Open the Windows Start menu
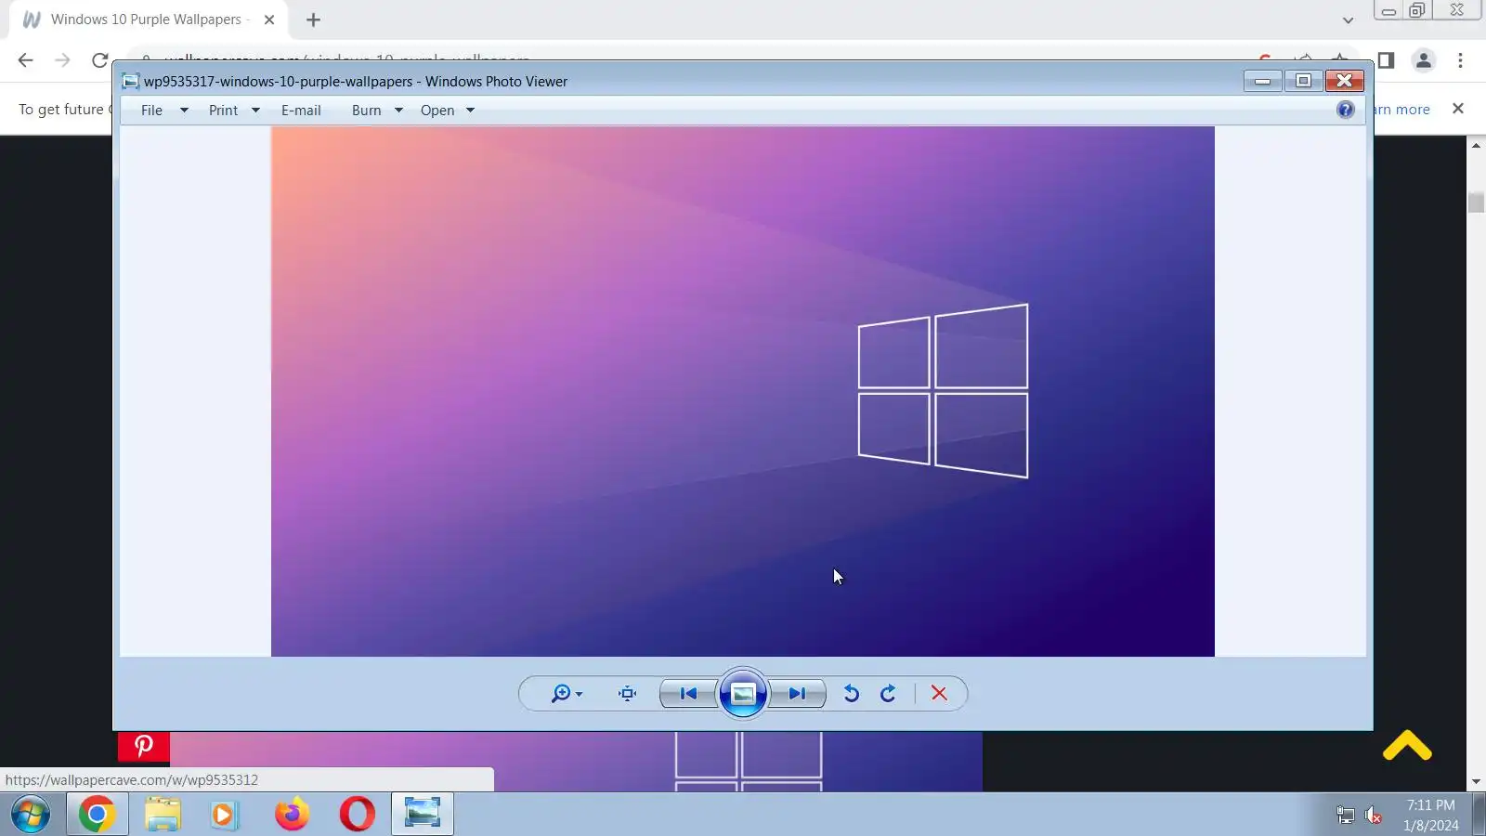 (x=31, y=815)
